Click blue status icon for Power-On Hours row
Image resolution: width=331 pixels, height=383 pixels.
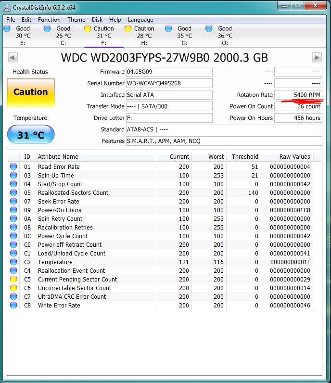[13, 210]
